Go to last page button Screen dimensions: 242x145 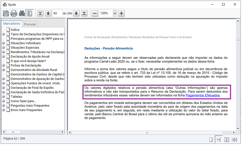[x=84, y=13]
